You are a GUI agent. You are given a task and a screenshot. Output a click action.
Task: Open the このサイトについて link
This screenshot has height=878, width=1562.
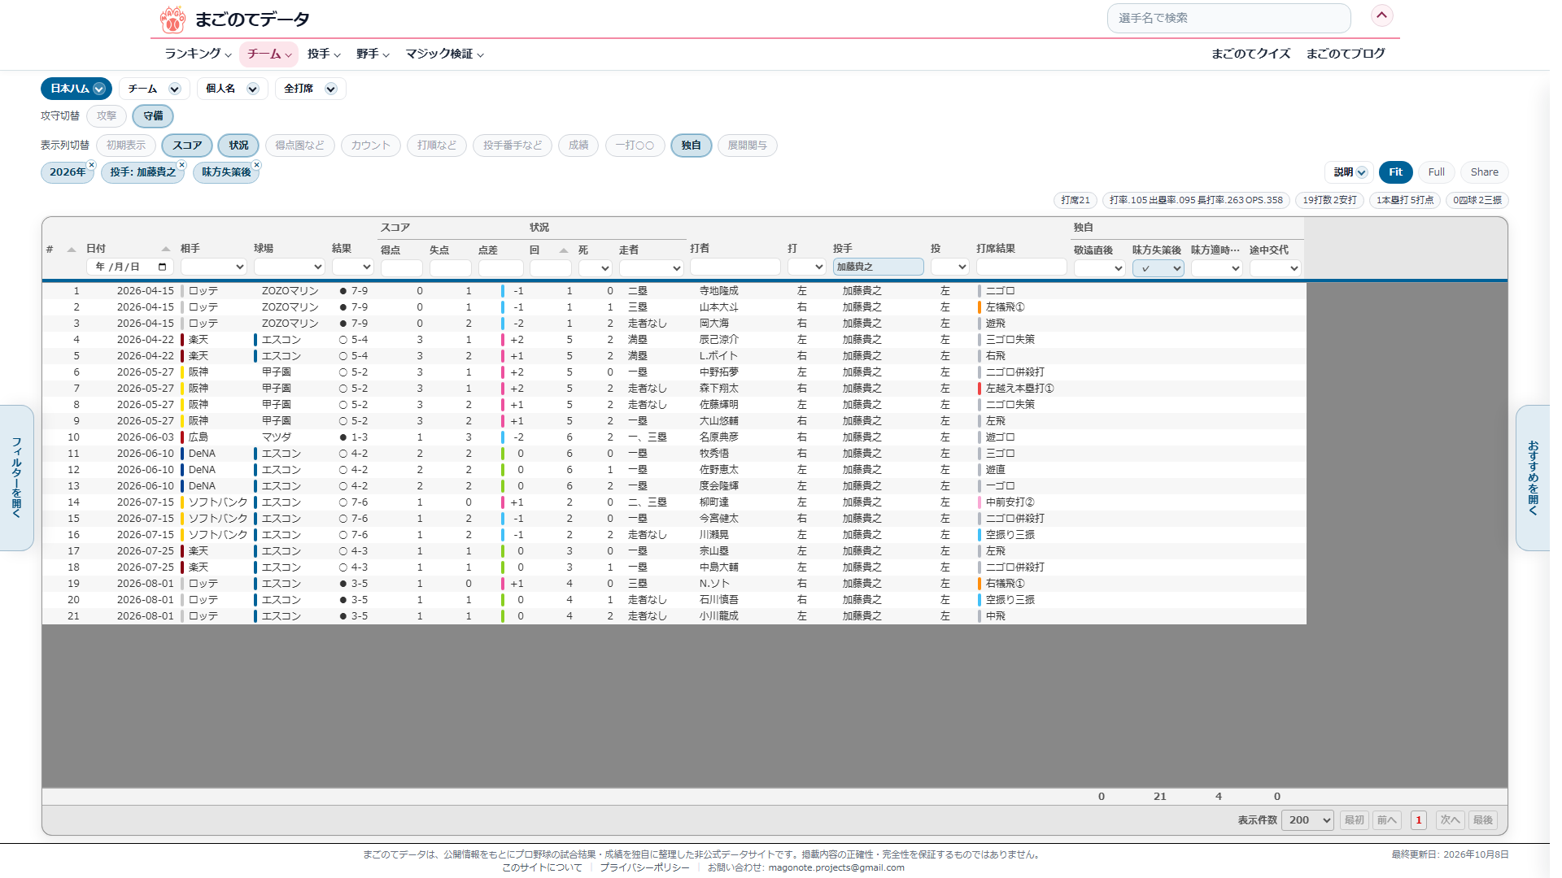tap(542, 867)
